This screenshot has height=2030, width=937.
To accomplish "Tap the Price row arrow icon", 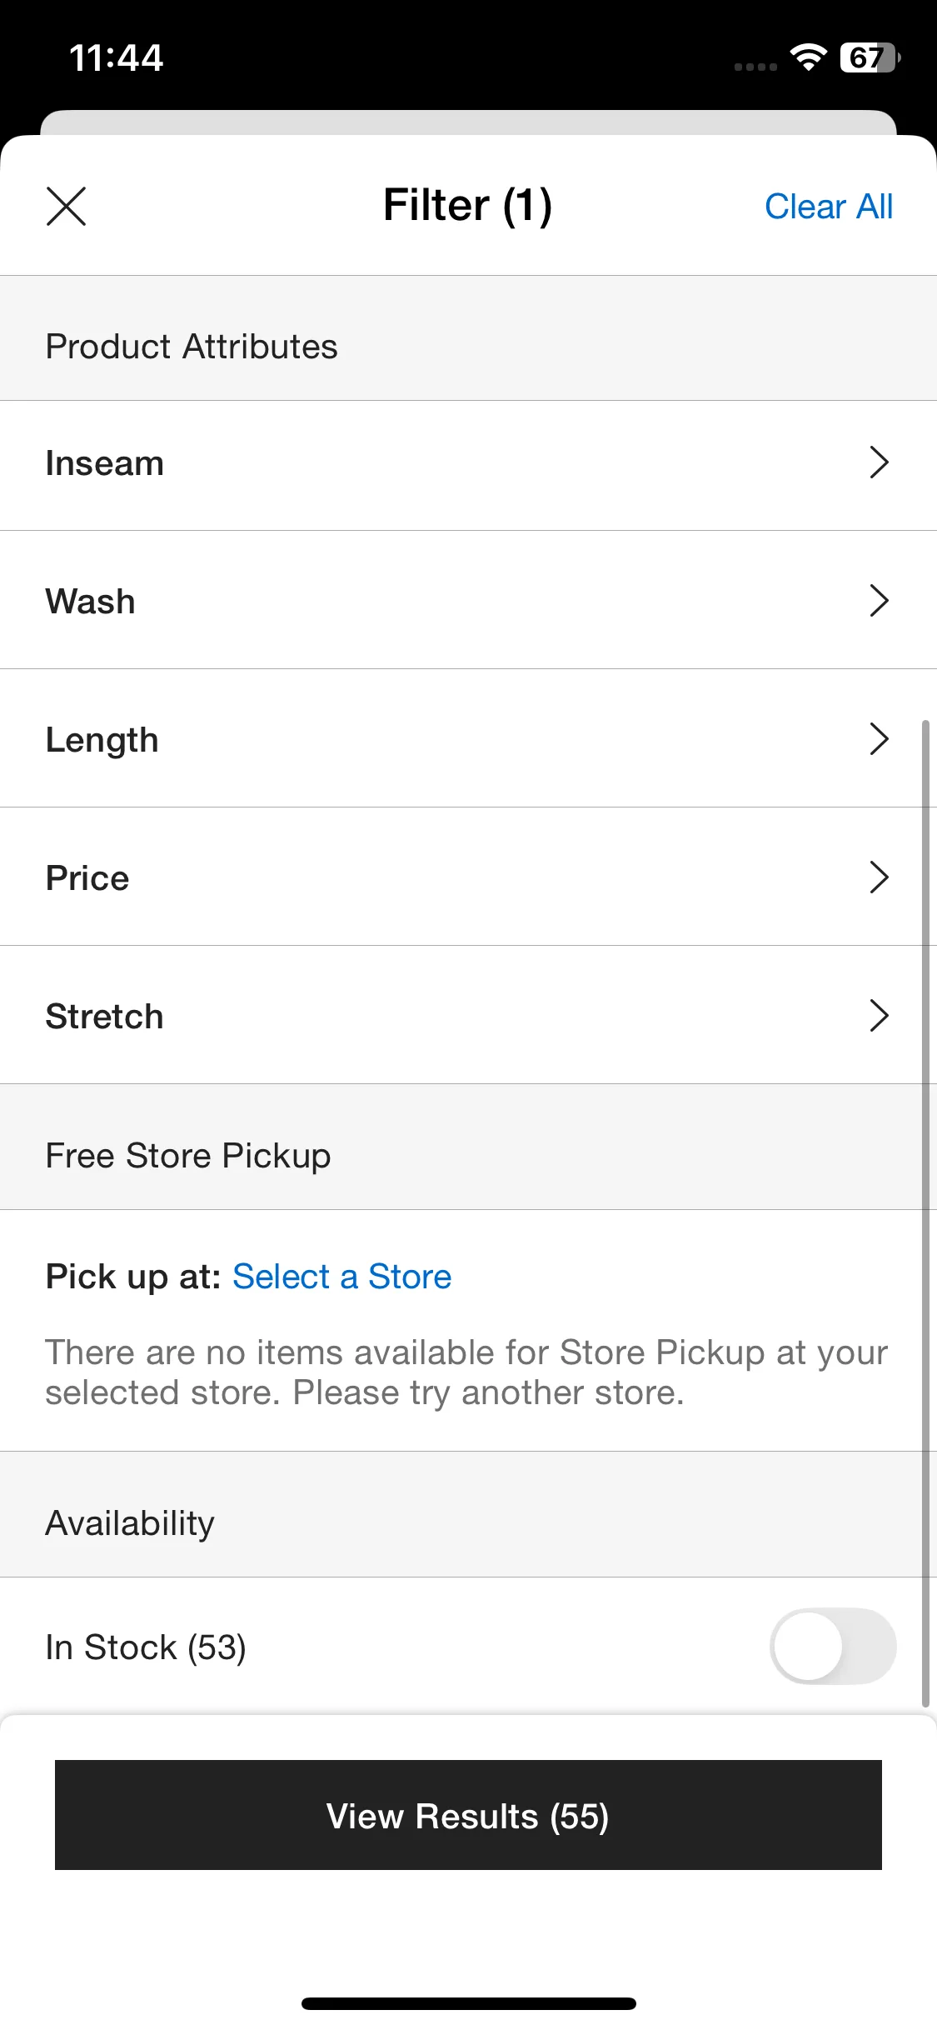I will click(879, 877).
